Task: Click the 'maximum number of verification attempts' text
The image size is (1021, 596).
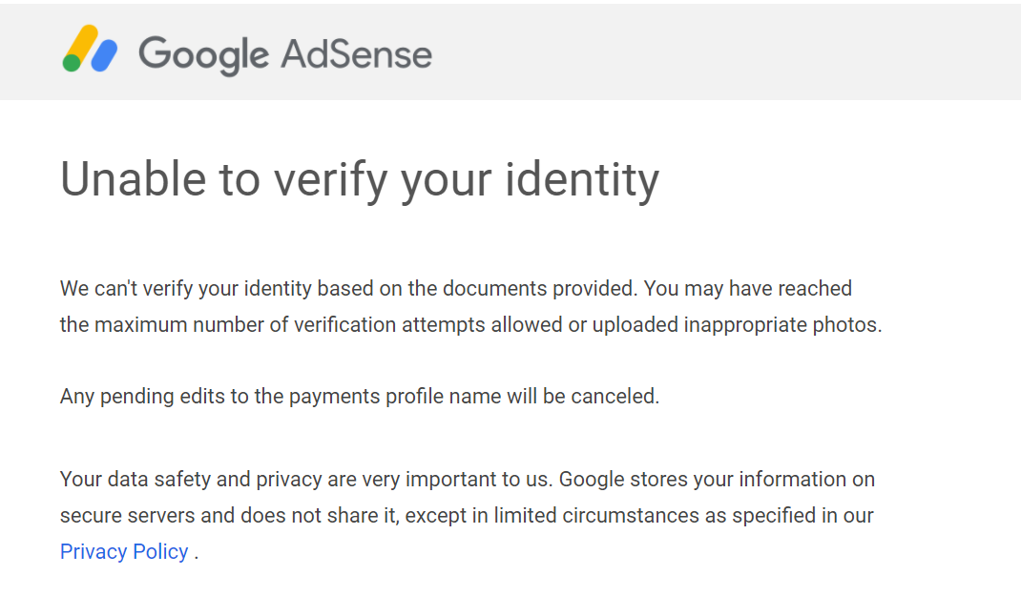Action: [x=289, y=324]
